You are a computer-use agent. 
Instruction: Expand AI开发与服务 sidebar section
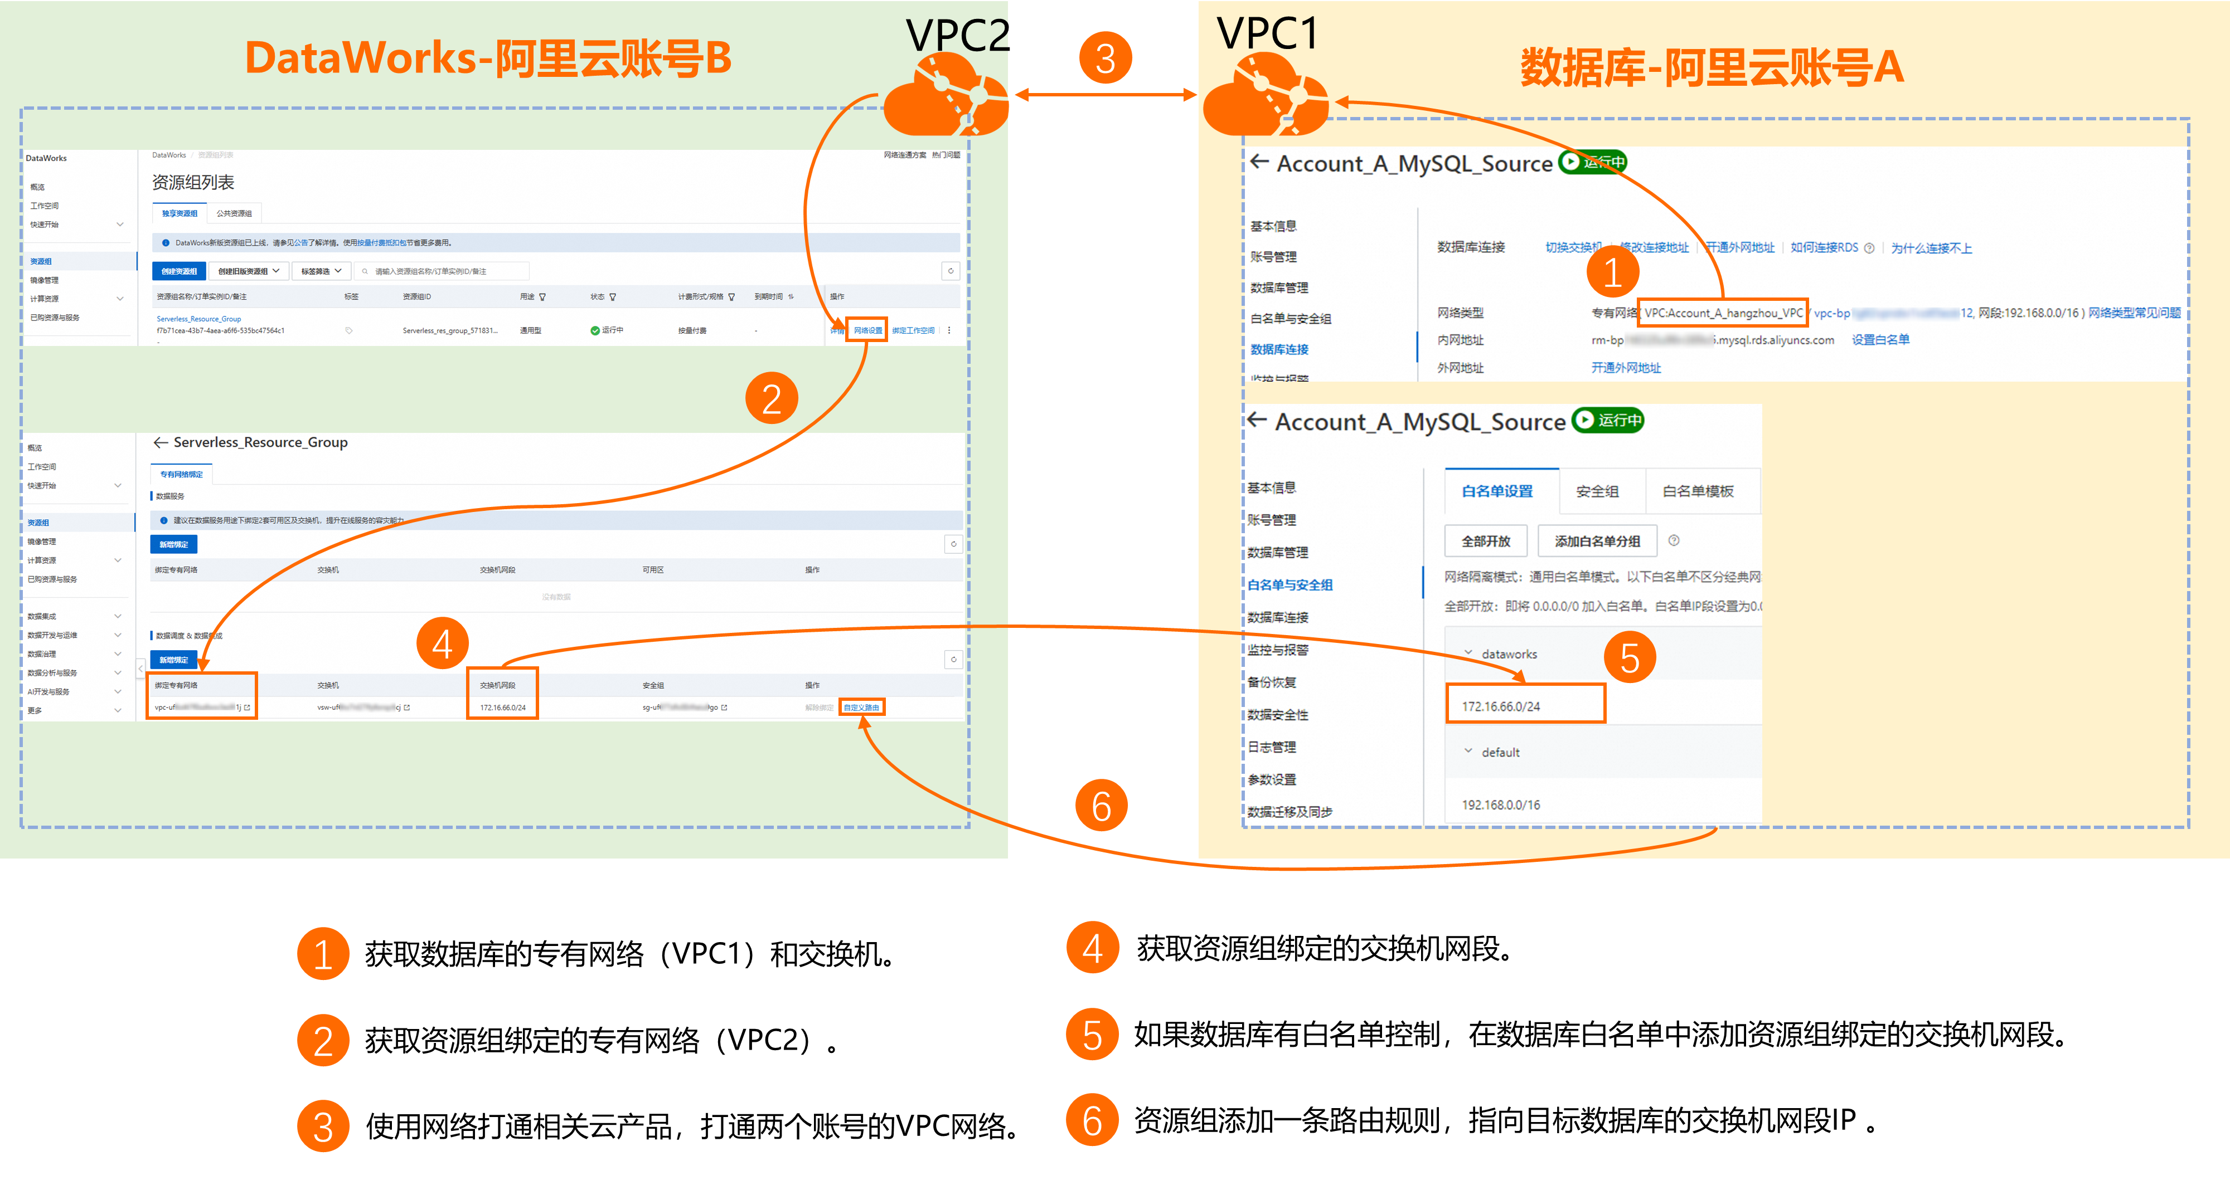point(118,692)
